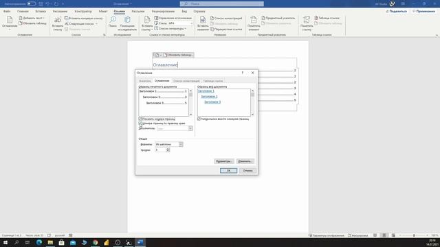Uncheck Показать номера страниц checkbox
Viewport: 440px width, 247px height.
point(140,119)
